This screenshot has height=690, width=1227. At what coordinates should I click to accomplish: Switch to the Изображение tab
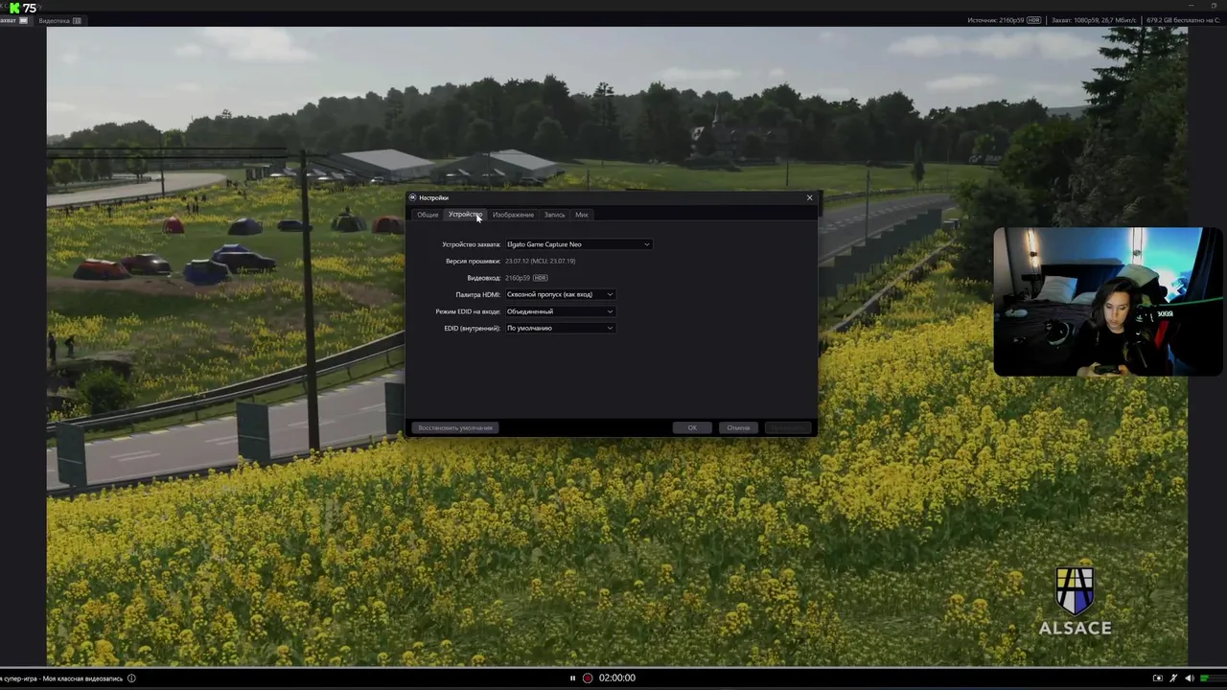coord(513,215)
